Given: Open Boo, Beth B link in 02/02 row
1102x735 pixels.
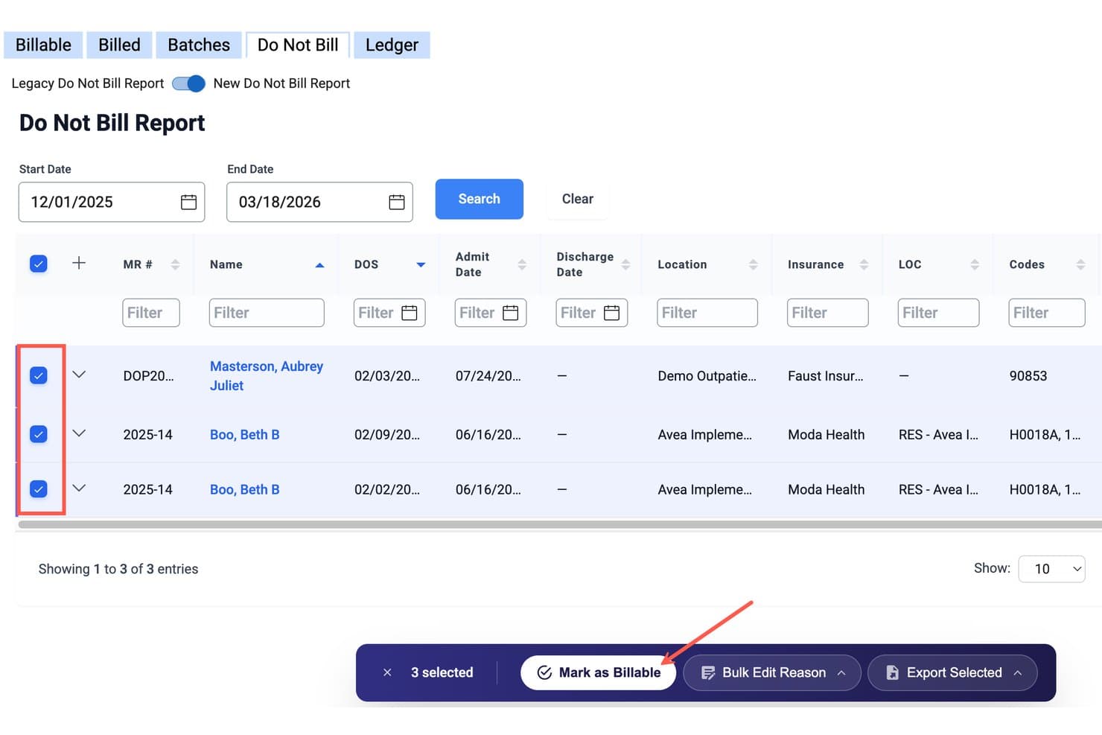Looking at the screenshot, I should click(245, 490).
